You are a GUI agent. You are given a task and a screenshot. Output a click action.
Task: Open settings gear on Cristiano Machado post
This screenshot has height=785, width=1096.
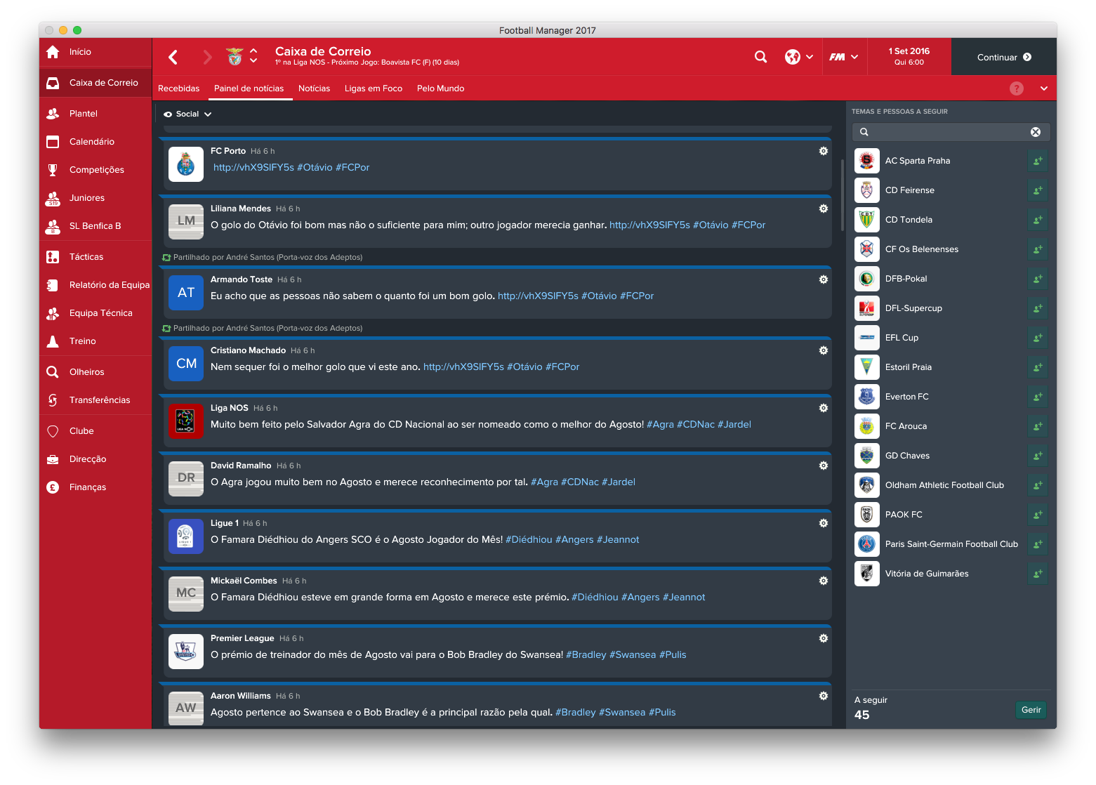point(824,350)
